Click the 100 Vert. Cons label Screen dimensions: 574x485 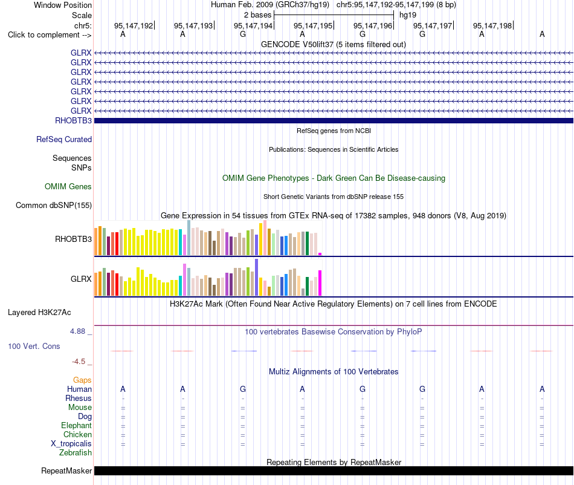[34, 346]
